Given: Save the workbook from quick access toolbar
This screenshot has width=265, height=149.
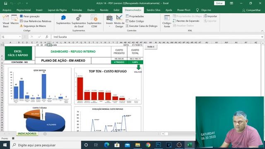Looking at the screenshot, I should (x=5, y=3).
